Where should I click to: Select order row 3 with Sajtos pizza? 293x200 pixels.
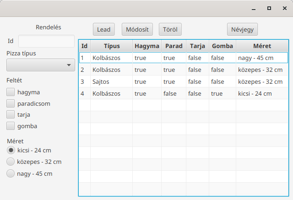coord(183,81)
